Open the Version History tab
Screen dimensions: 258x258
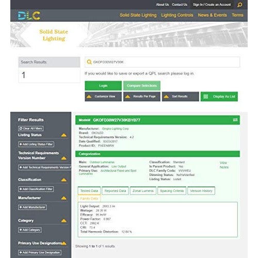(x=201, y=191)
